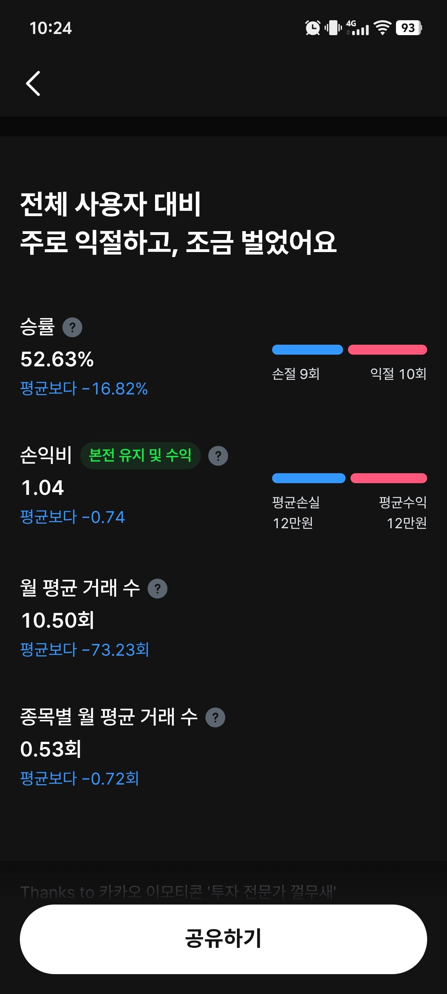This screenshot has width=447, height=994.
Task: Tap the blue 평균손실 bar
Action: tap(309, 478)
